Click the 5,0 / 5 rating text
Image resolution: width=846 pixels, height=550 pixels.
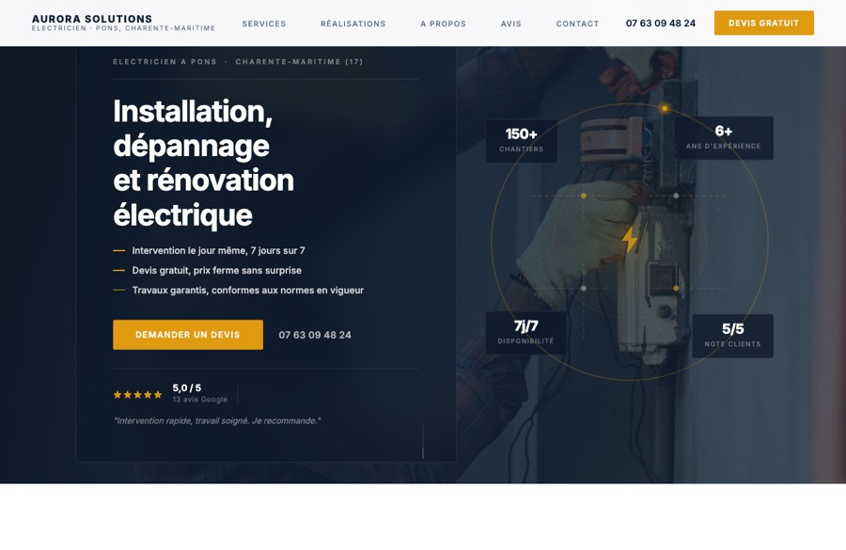click(187, 387)
